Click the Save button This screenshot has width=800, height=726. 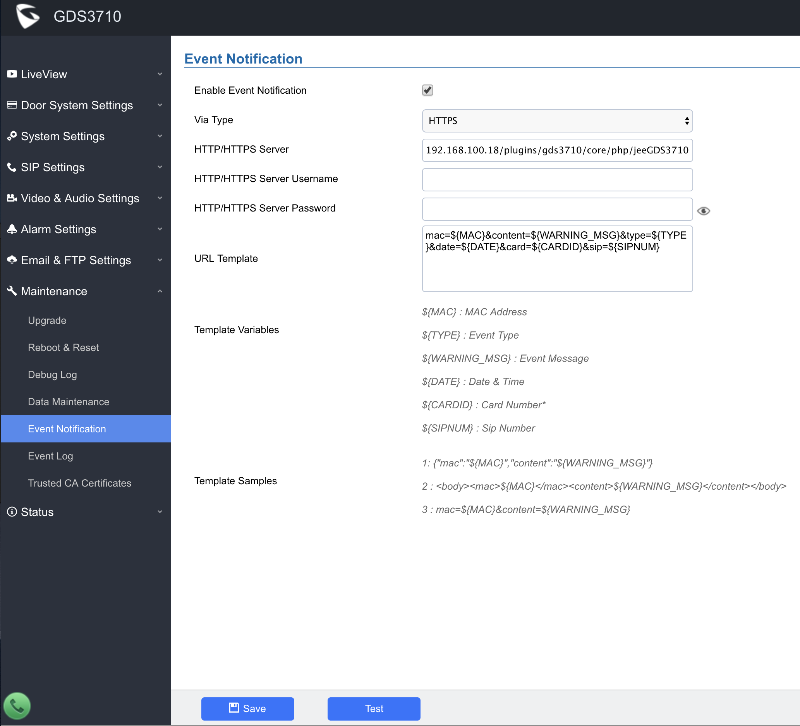(247, 708)
